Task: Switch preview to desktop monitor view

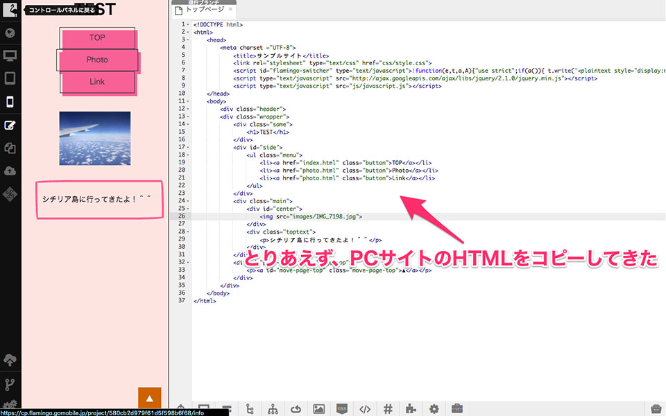Action: (10, 55)
